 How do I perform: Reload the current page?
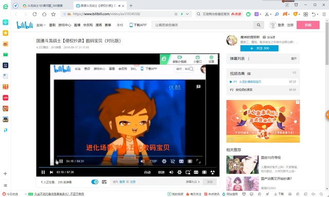(34, 14)
